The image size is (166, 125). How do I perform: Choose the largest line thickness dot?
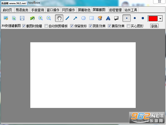[143, 18]
